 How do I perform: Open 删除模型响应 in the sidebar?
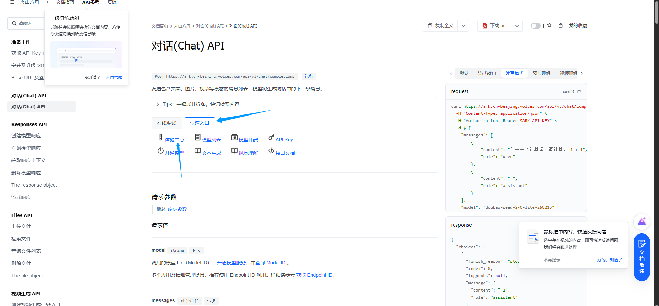tap(26, 173)
